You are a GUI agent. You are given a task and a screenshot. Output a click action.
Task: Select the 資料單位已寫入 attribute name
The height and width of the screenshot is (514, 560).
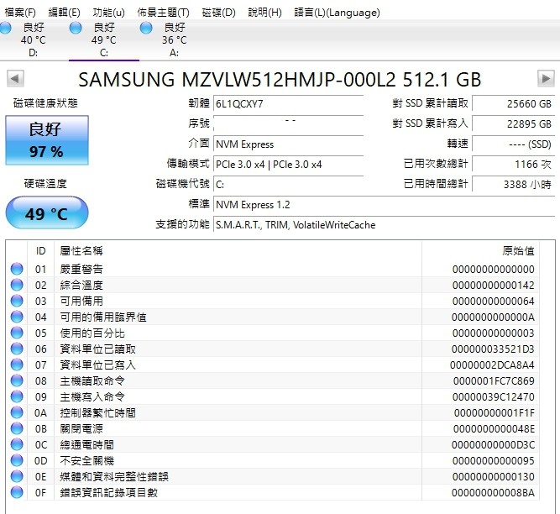click(x=97, y=365)
